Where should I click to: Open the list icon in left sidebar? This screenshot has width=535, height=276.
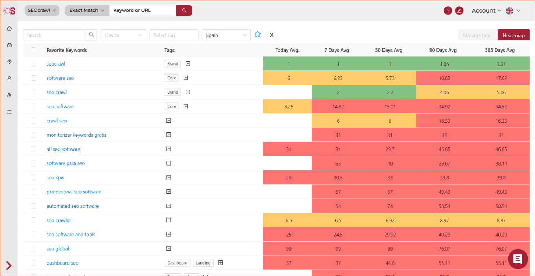click(x=9, y=112)
